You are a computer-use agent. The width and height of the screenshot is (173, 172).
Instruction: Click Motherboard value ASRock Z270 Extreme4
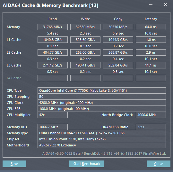click(102, 145)
